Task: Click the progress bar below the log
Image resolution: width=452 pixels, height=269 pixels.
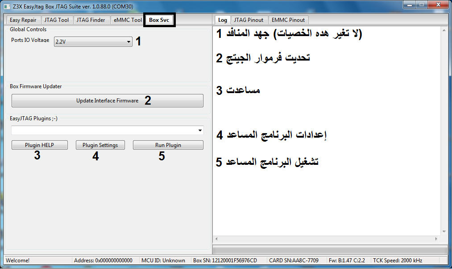Action: point(330,249)
